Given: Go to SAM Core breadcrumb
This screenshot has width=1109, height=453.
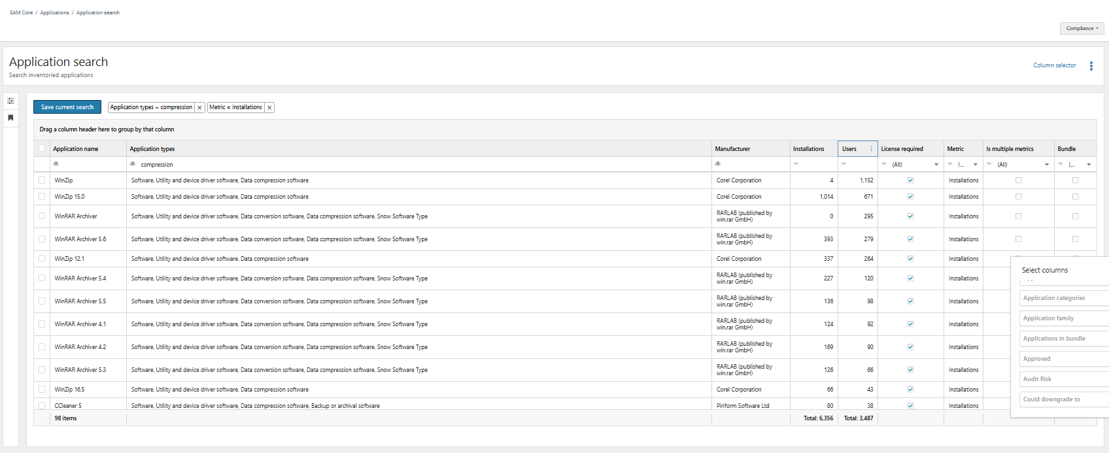Looking at the screenshot, I should coord(21,12).
